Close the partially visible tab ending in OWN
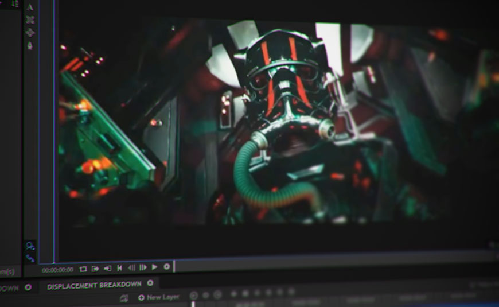Screen dimensions: 499x307 28,287
